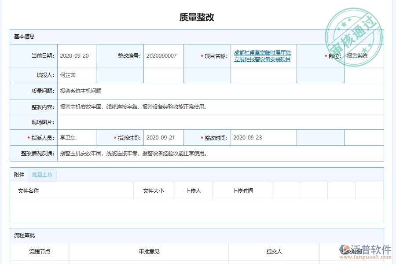Screen dimensions: 396x264
Task: Click the 整改情况反馈 feedback field
Action: 132,153
